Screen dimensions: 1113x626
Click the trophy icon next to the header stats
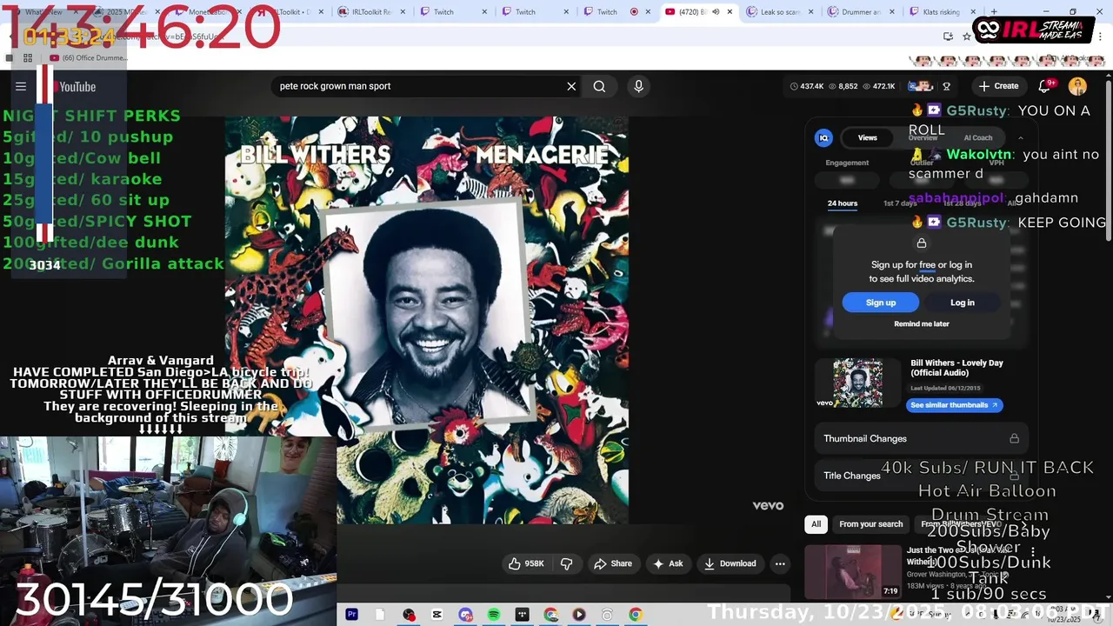[946, 86]
